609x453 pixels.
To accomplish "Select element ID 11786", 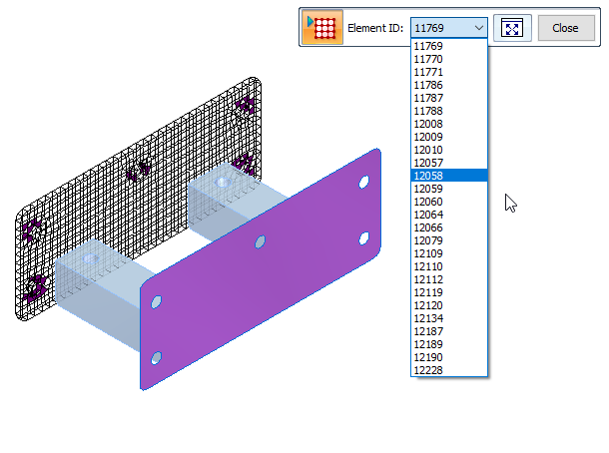I will pos(449,85).
